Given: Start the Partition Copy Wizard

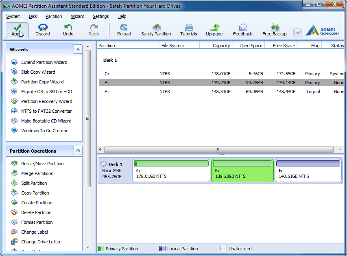Looking at the screenshot, I should [x=42, y=82].
